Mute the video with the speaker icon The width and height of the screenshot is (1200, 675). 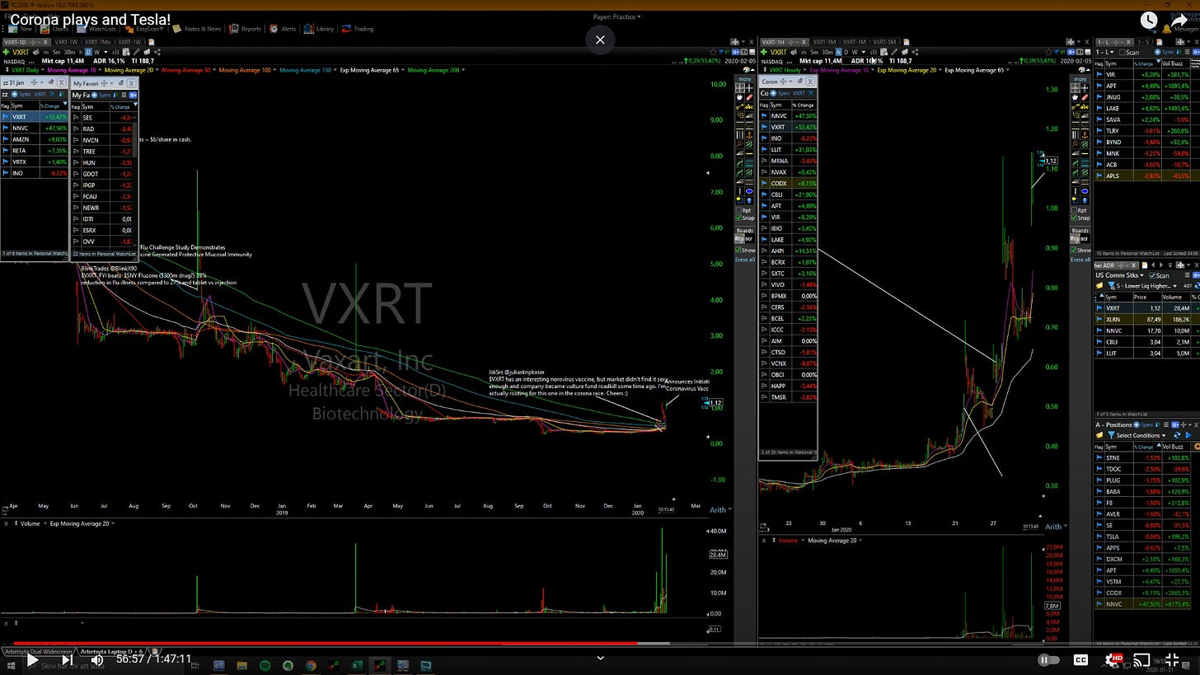click(x=96, y=659)
